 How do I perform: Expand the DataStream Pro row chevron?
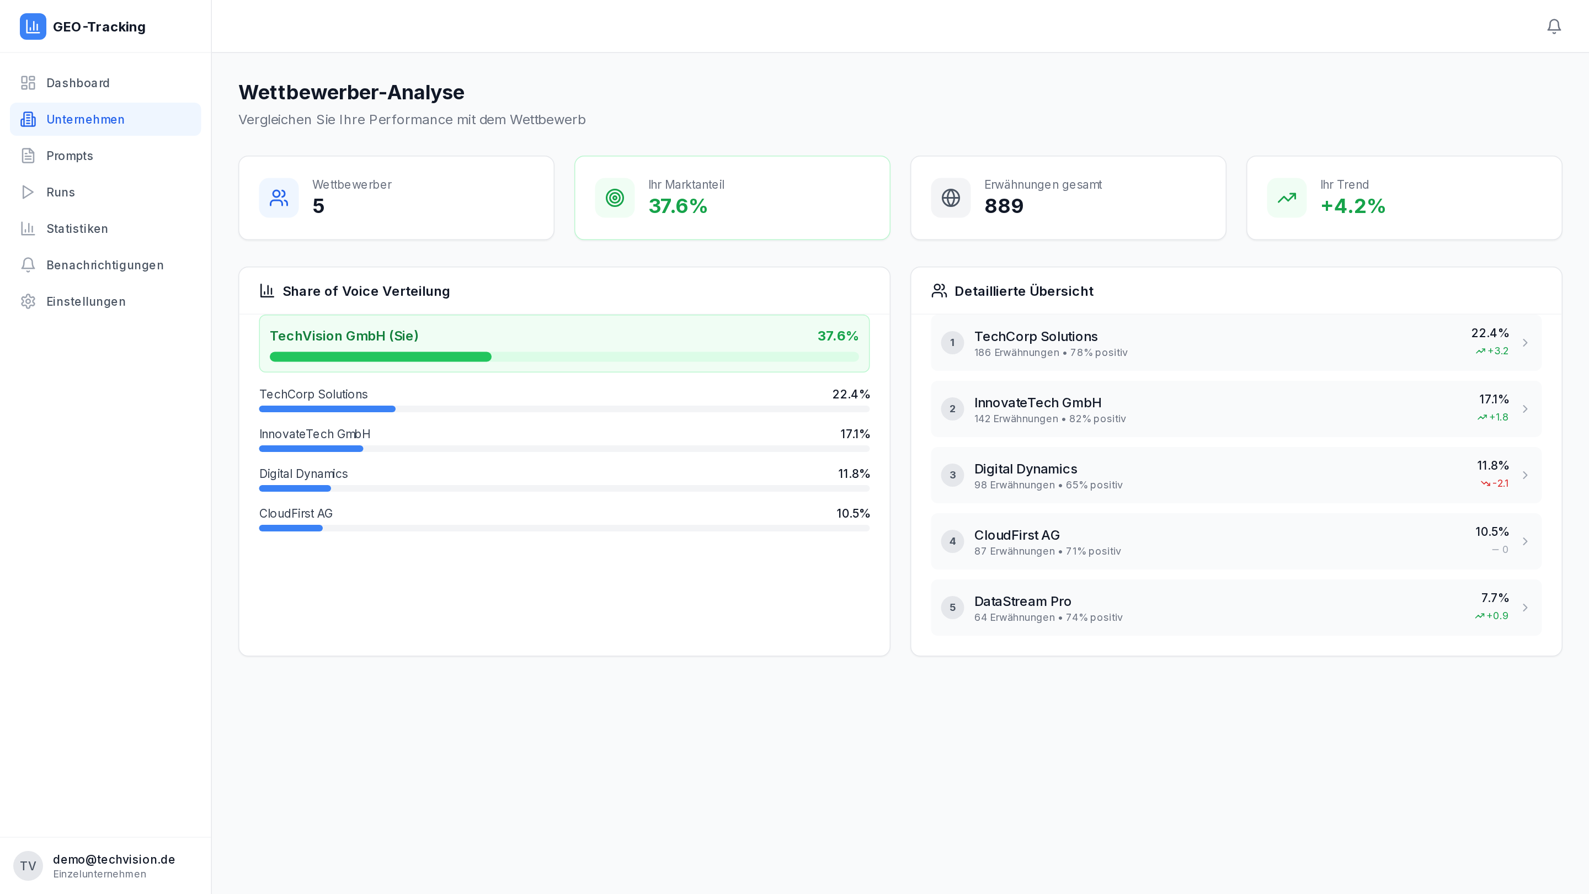pos(1525,608)
